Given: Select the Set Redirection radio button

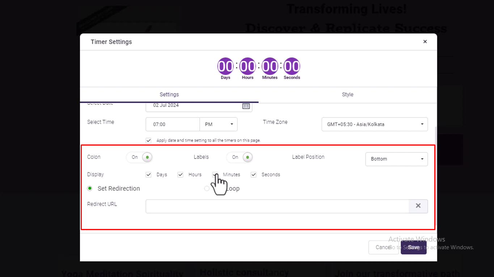Looking at the screenshot, I should (x=90, y=189).
